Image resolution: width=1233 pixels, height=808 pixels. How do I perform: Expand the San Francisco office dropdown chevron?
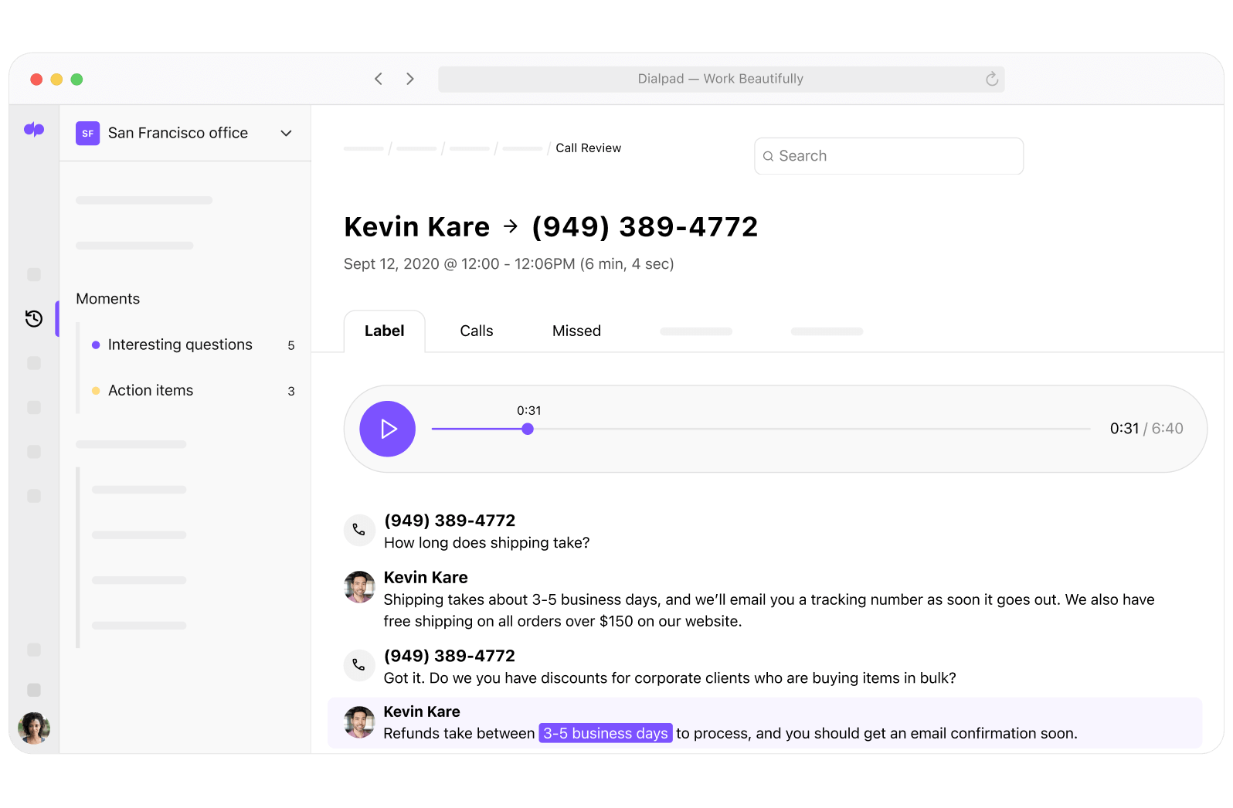[286, 133]
